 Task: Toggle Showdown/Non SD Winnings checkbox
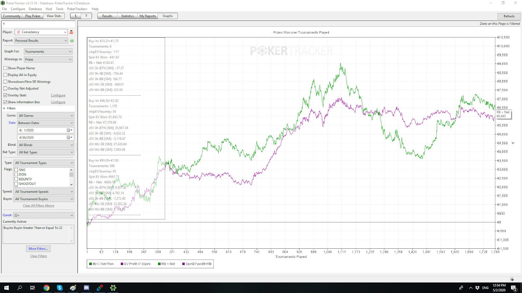5,82
